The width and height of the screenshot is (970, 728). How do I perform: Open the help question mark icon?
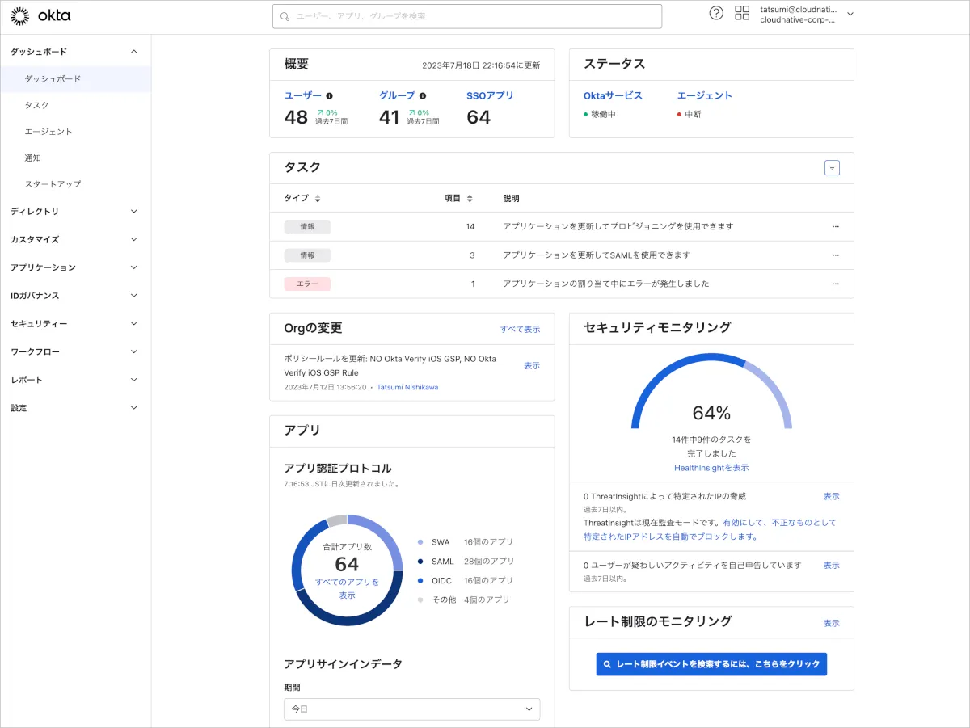coord(716,13)
